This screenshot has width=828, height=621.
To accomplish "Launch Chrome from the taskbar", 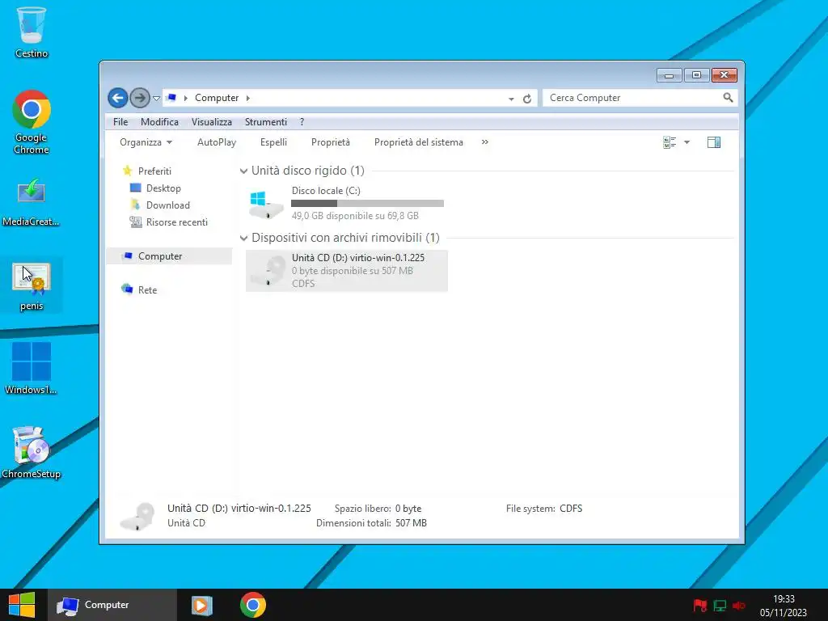I will [x=253, y=605].
